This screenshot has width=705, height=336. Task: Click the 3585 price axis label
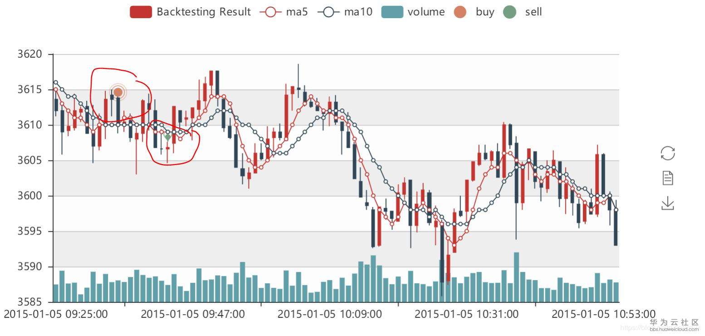[x=29, y=302]
